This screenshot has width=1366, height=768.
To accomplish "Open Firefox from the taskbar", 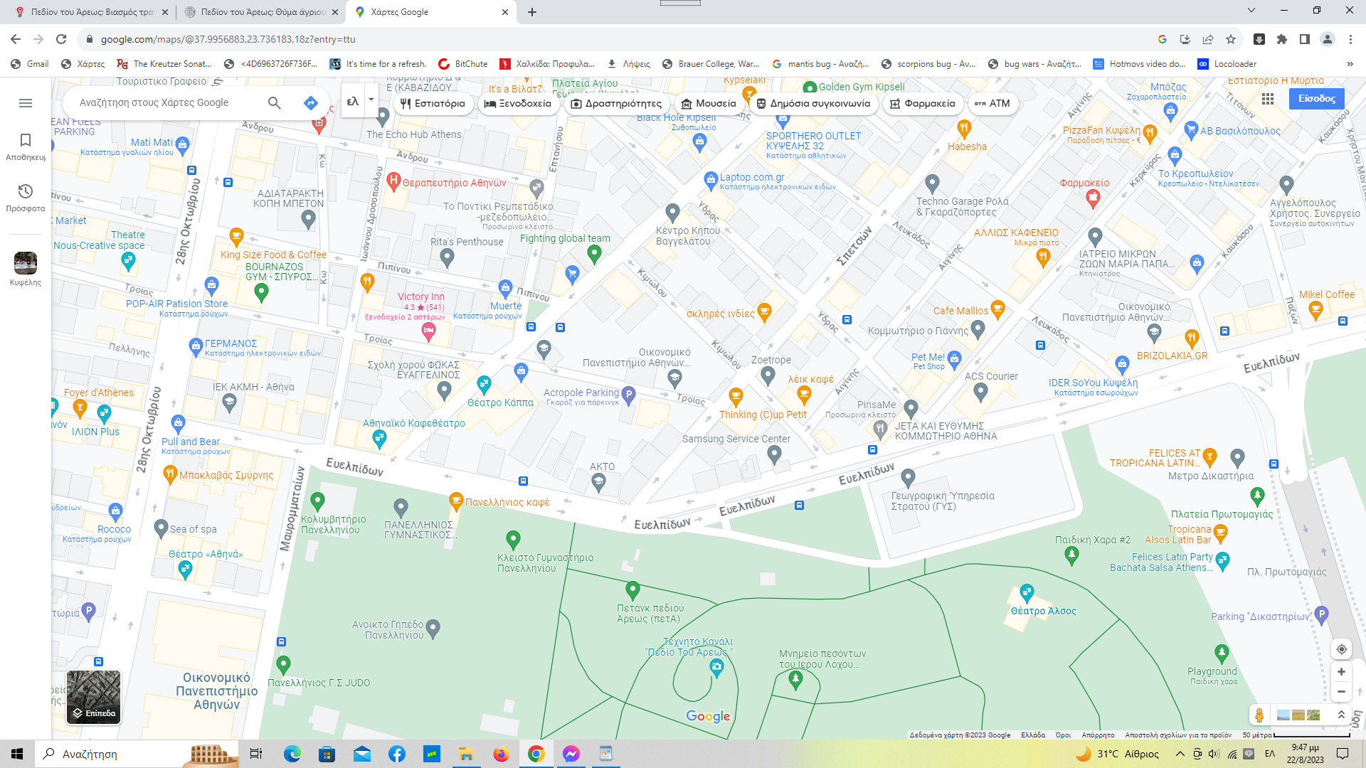I will pyautogui.click(x=502, y=754).
